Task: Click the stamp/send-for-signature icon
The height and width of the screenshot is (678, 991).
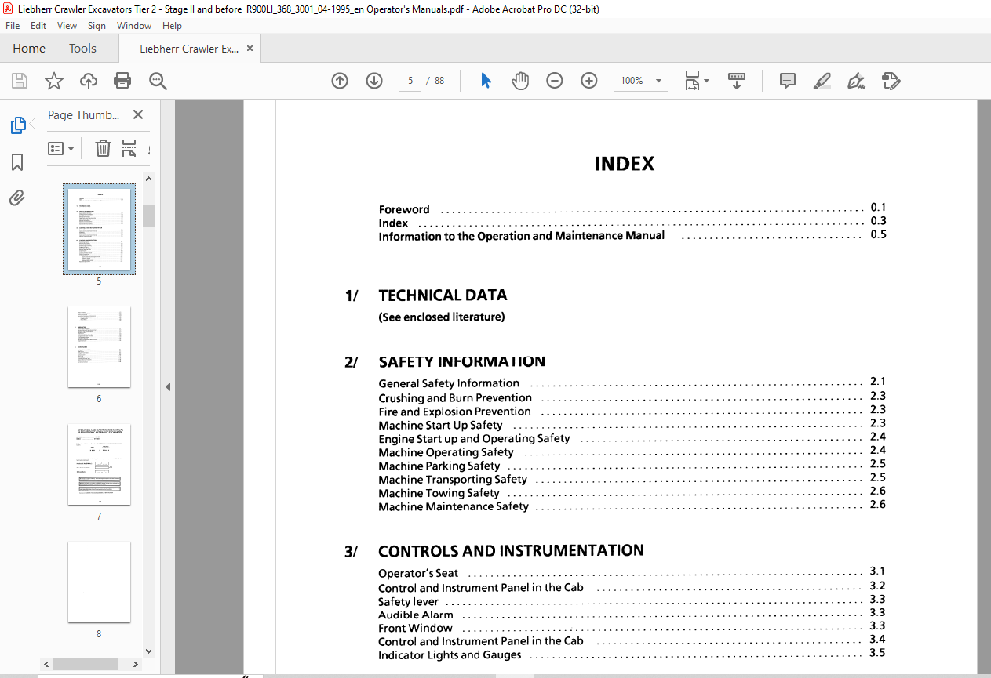Action: 891,81
